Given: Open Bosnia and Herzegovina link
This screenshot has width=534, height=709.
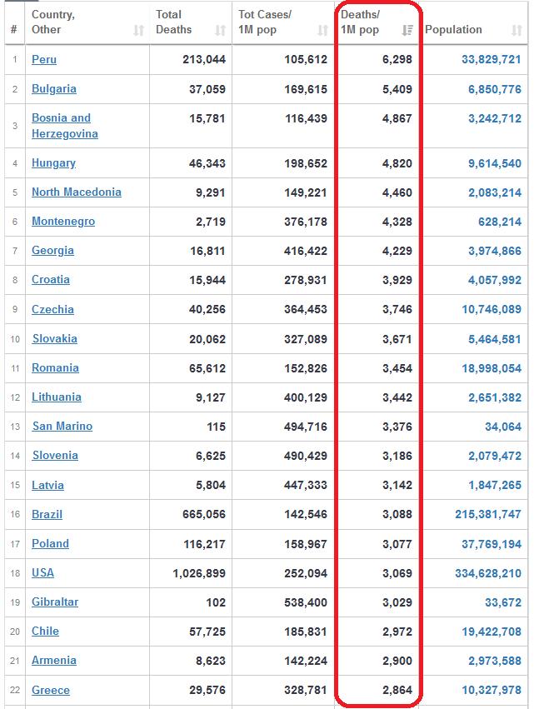Looking at the screenshot, I should (x=65, y=126).
